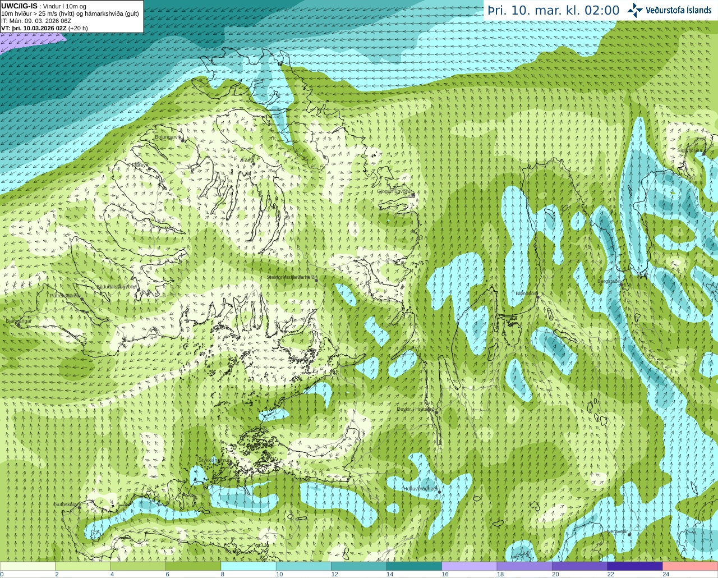
Task: Click the 'IT: Mán. 09. 03. 2026 06Z' line
Action: [36, 21]
